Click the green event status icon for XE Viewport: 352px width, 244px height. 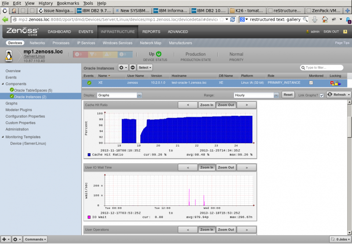click(89, 83)
